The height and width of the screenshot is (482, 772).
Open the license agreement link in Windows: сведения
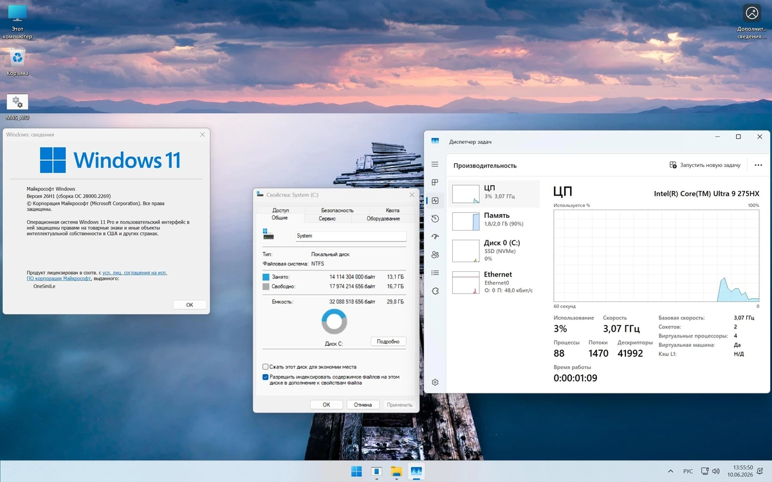[x=96, y=276]
